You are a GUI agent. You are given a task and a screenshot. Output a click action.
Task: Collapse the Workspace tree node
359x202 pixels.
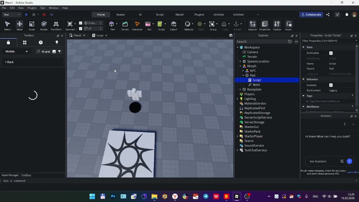click(x=238, y=47)
